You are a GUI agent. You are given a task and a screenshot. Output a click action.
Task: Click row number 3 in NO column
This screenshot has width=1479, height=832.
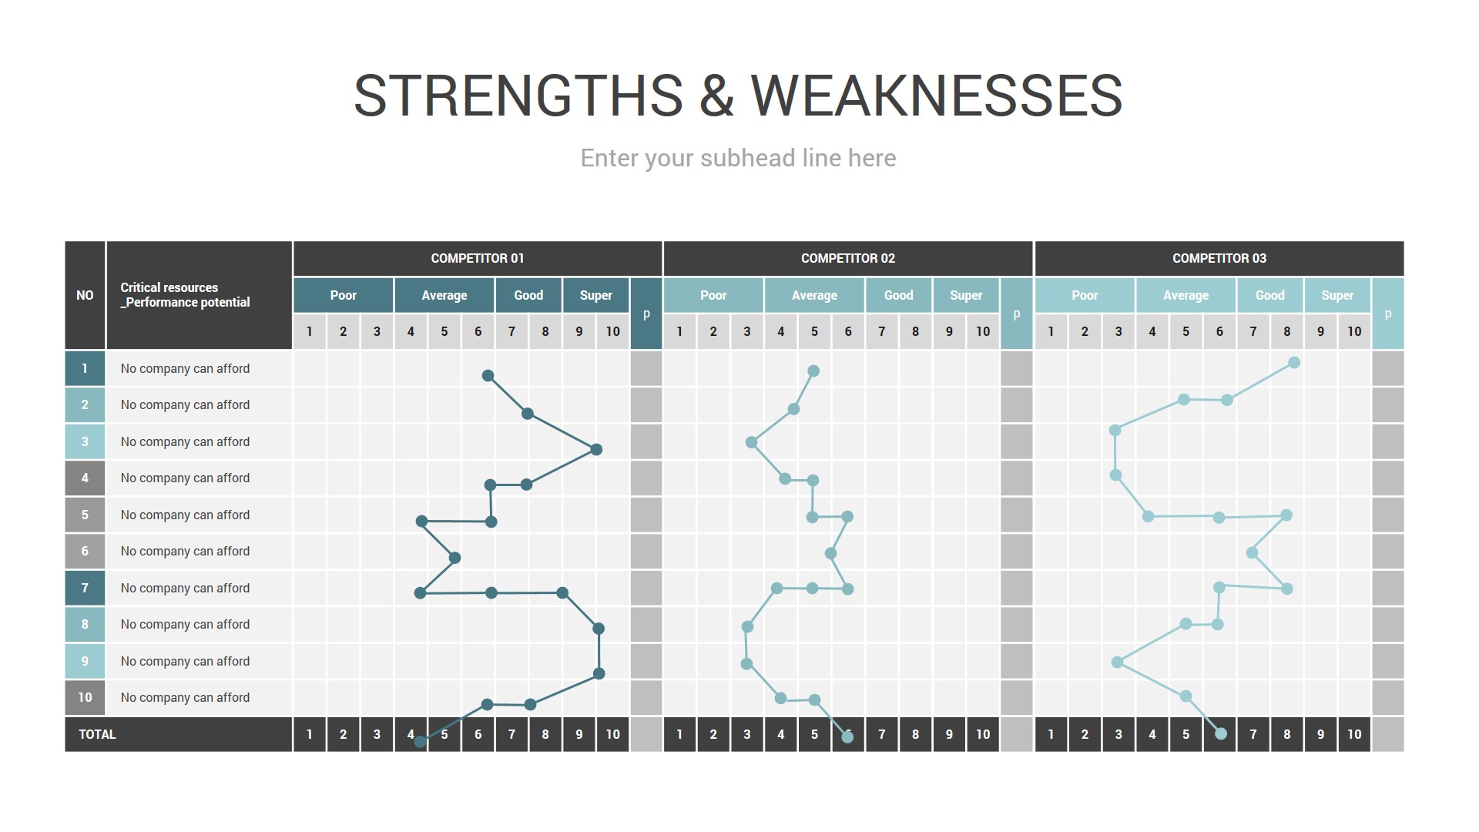(85, 441)
